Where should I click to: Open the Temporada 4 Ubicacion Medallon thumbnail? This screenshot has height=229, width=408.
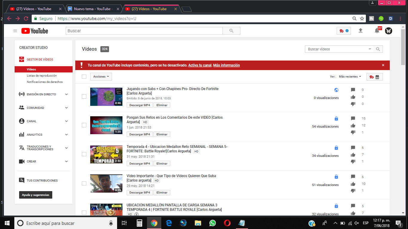[x=106, y=154]
